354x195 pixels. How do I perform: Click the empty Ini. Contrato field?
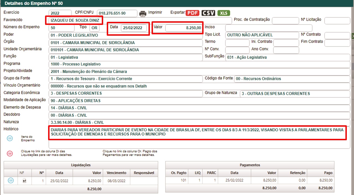(x=286, y=43)
